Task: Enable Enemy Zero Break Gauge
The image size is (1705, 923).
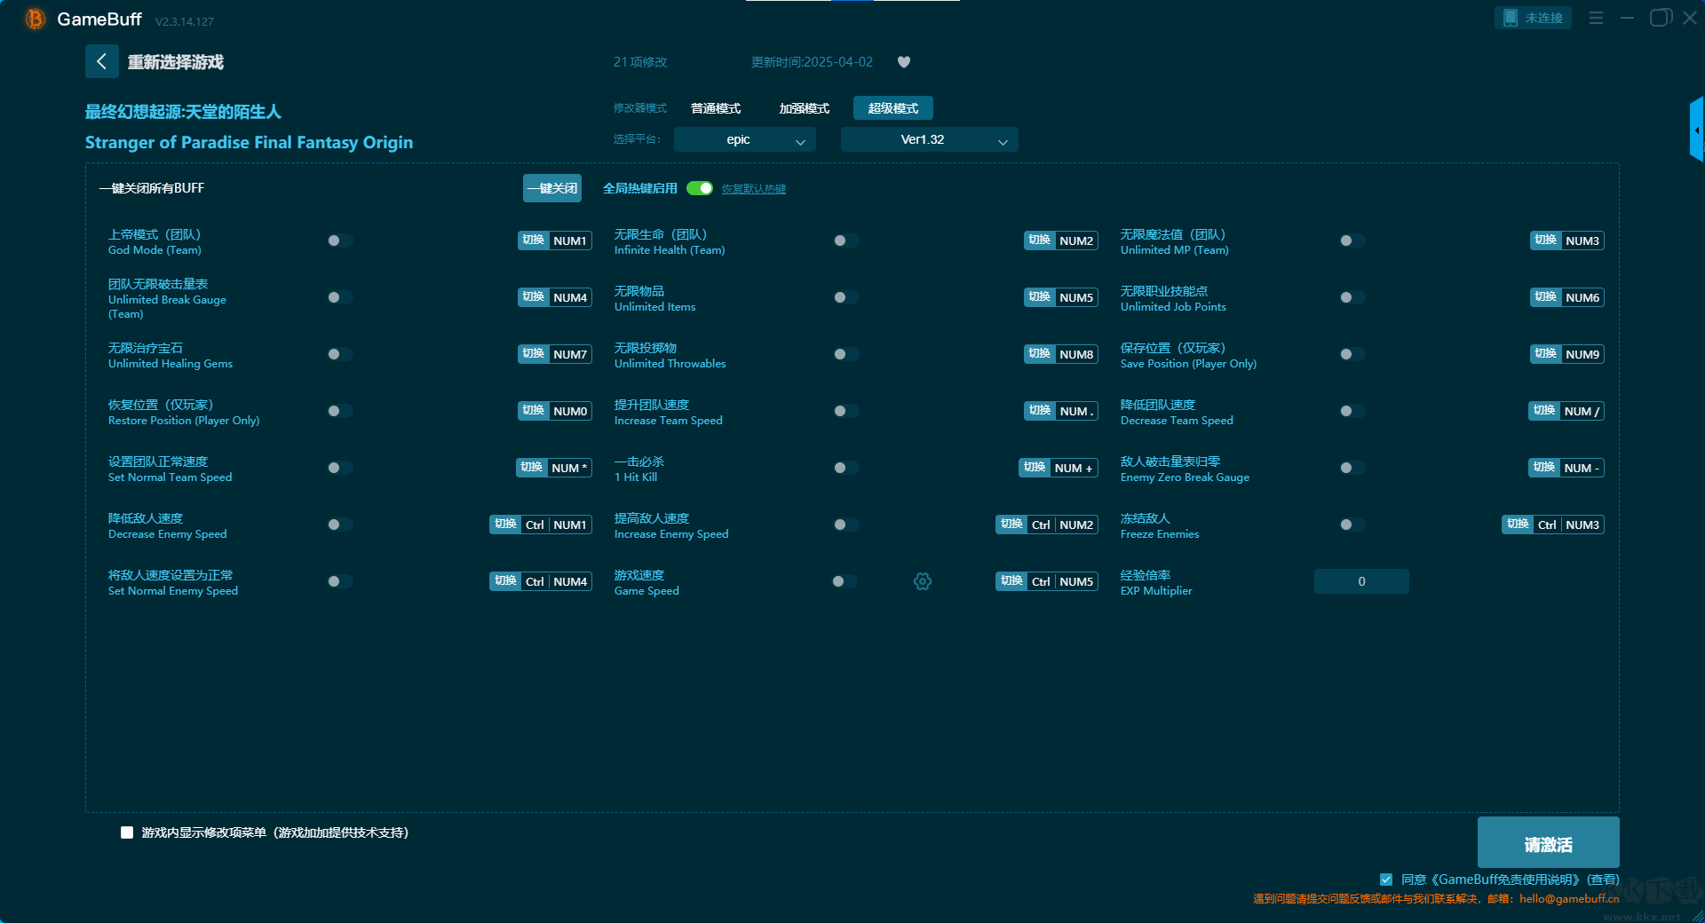Action: click(x=1352, y=468)
